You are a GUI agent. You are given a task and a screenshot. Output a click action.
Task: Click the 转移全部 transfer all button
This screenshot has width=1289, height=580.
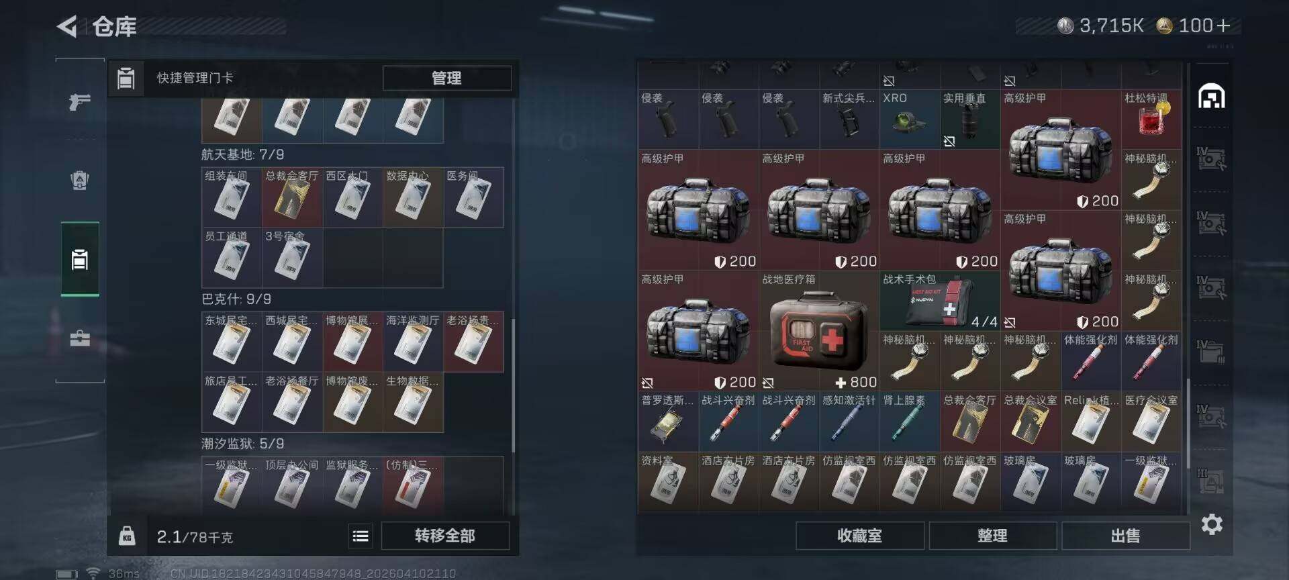tap(445, 536)
